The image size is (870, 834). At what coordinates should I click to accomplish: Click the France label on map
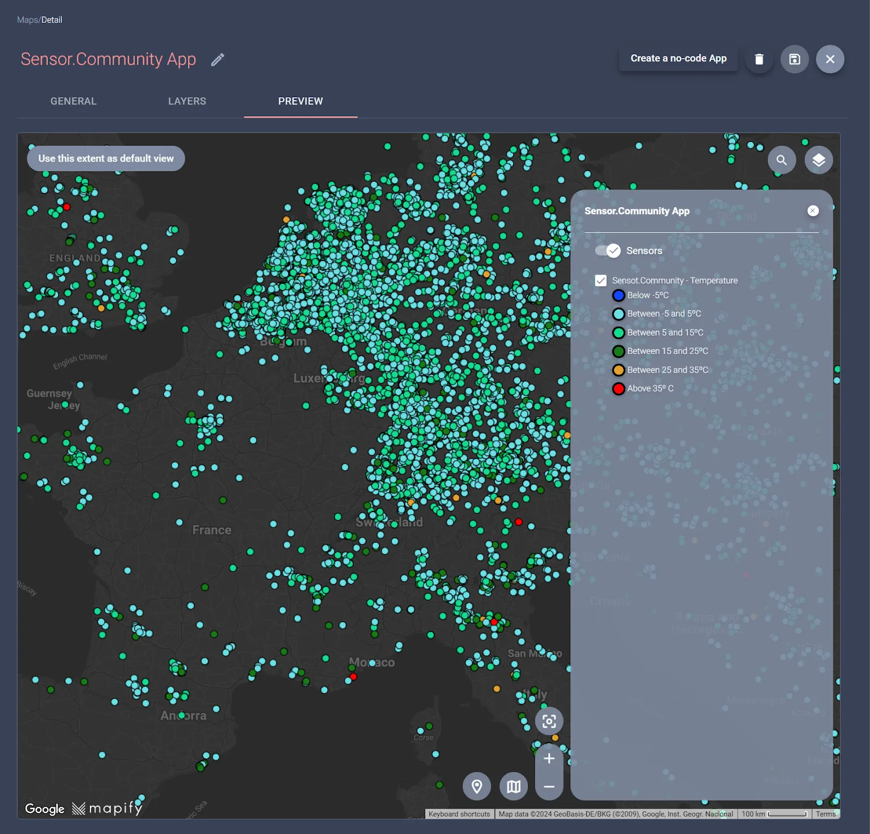point(212,530)
